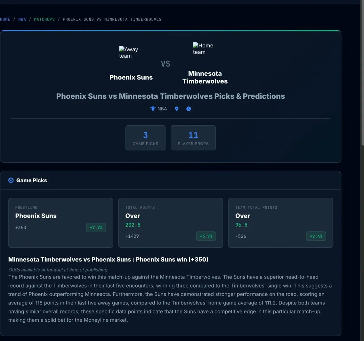Click the Game Picks section soccer-ball icon

coord(11,180)
